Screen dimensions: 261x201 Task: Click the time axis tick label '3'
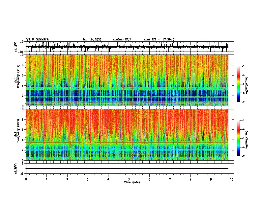point(88,179)
